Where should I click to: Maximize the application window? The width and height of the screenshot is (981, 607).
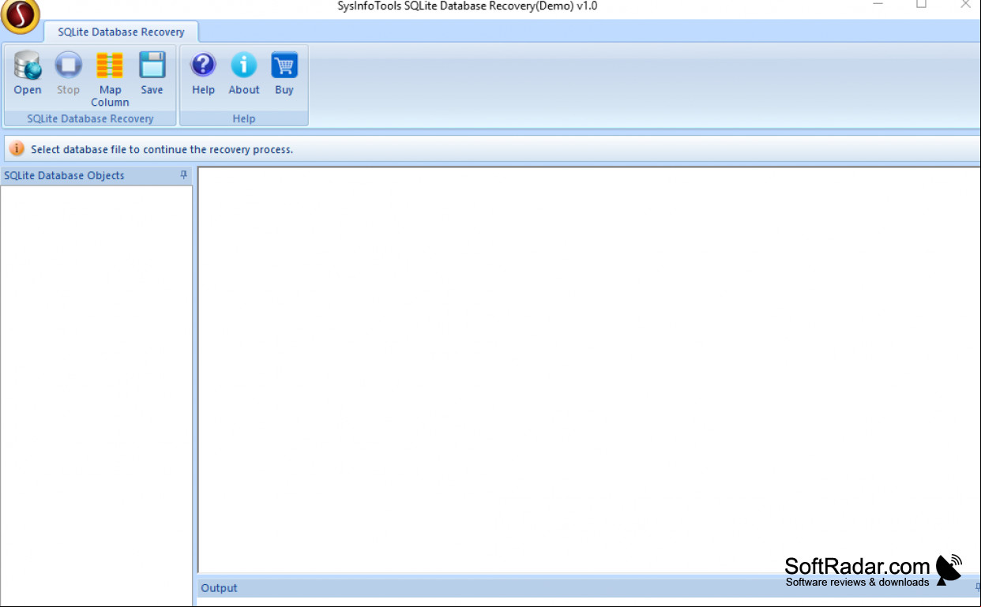click(x=921, y=5)
